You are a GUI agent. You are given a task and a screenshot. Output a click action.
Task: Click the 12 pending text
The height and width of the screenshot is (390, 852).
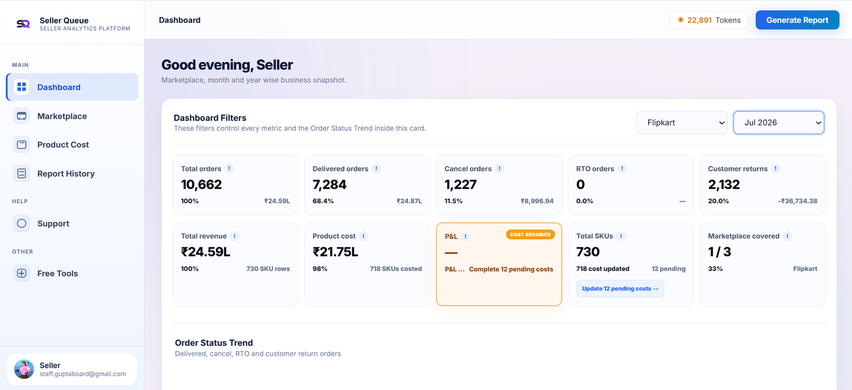click(x=668, y=269)
